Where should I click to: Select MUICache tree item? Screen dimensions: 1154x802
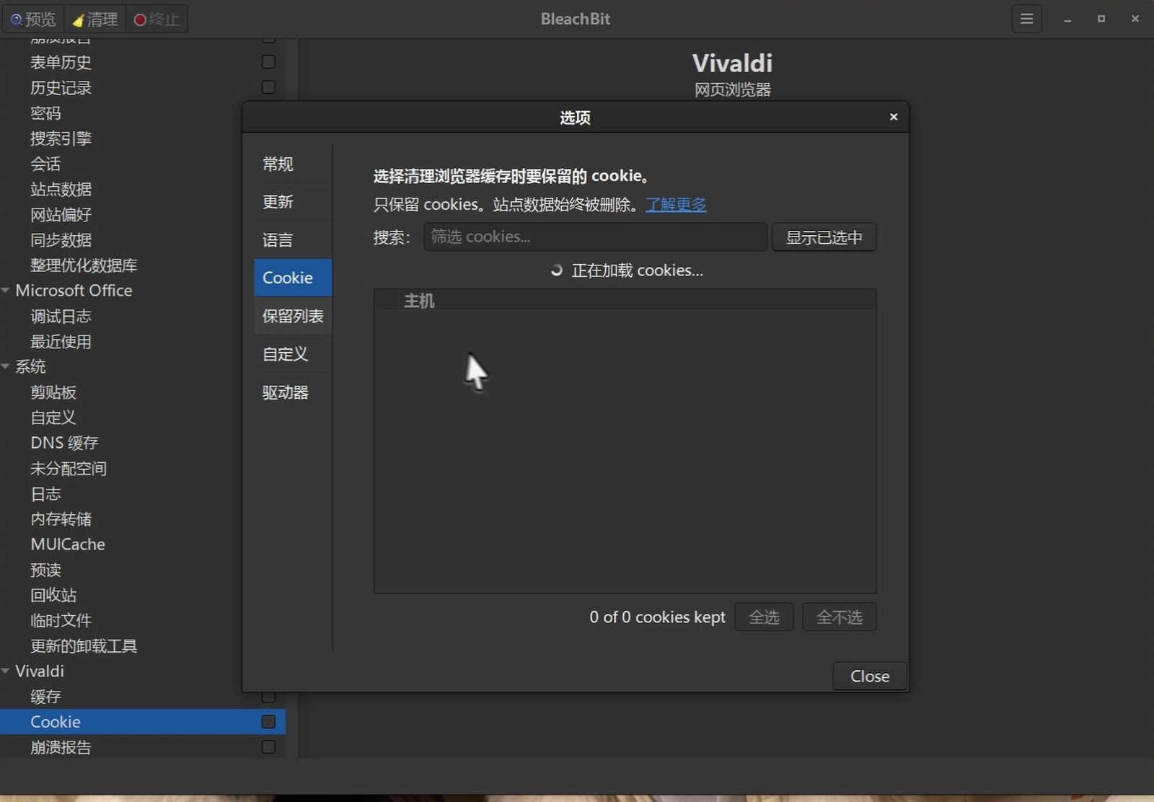click(68, 544)
